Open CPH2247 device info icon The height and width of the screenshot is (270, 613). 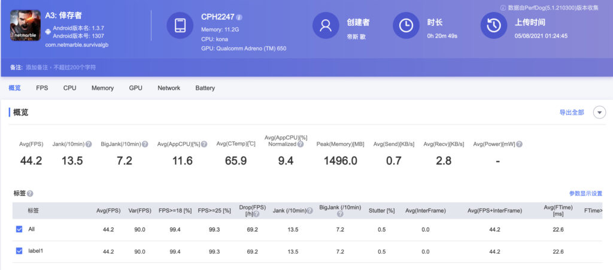[x=239, y=17]
